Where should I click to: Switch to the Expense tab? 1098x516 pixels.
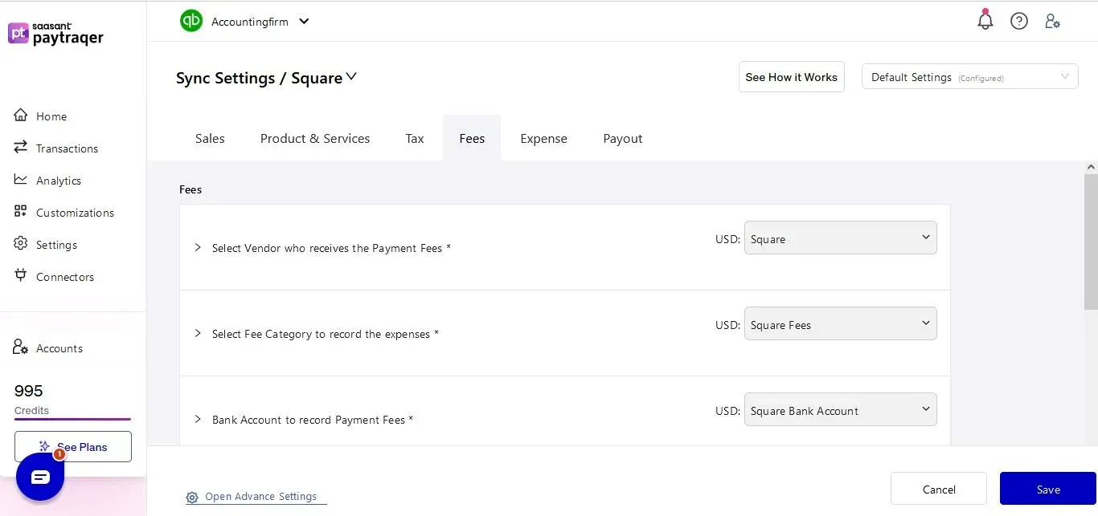[x=543, y=138]
